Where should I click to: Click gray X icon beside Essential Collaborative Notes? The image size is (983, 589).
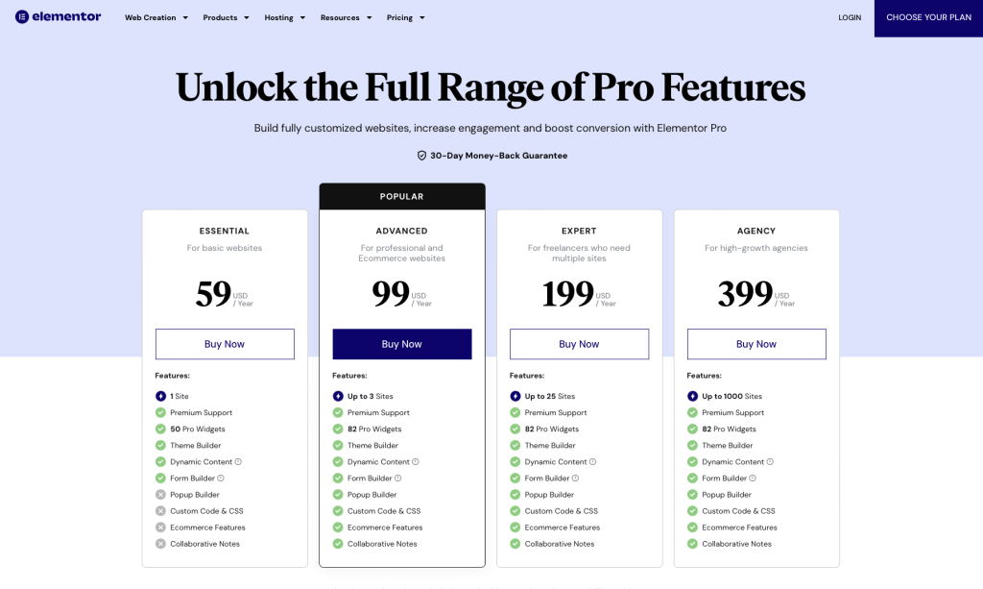tap(160, 544)
